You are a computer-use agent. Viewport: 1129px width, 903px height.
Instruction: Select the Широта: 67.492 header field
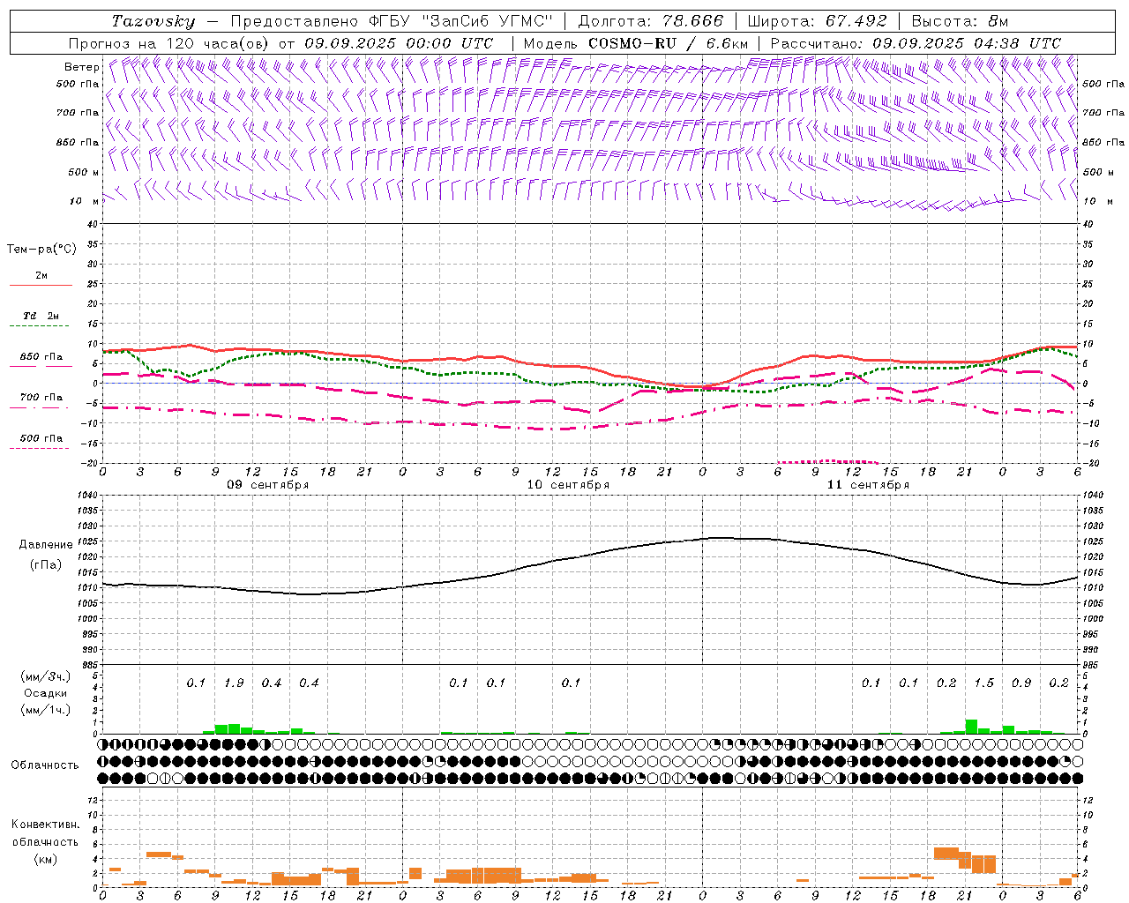point(817,21)
